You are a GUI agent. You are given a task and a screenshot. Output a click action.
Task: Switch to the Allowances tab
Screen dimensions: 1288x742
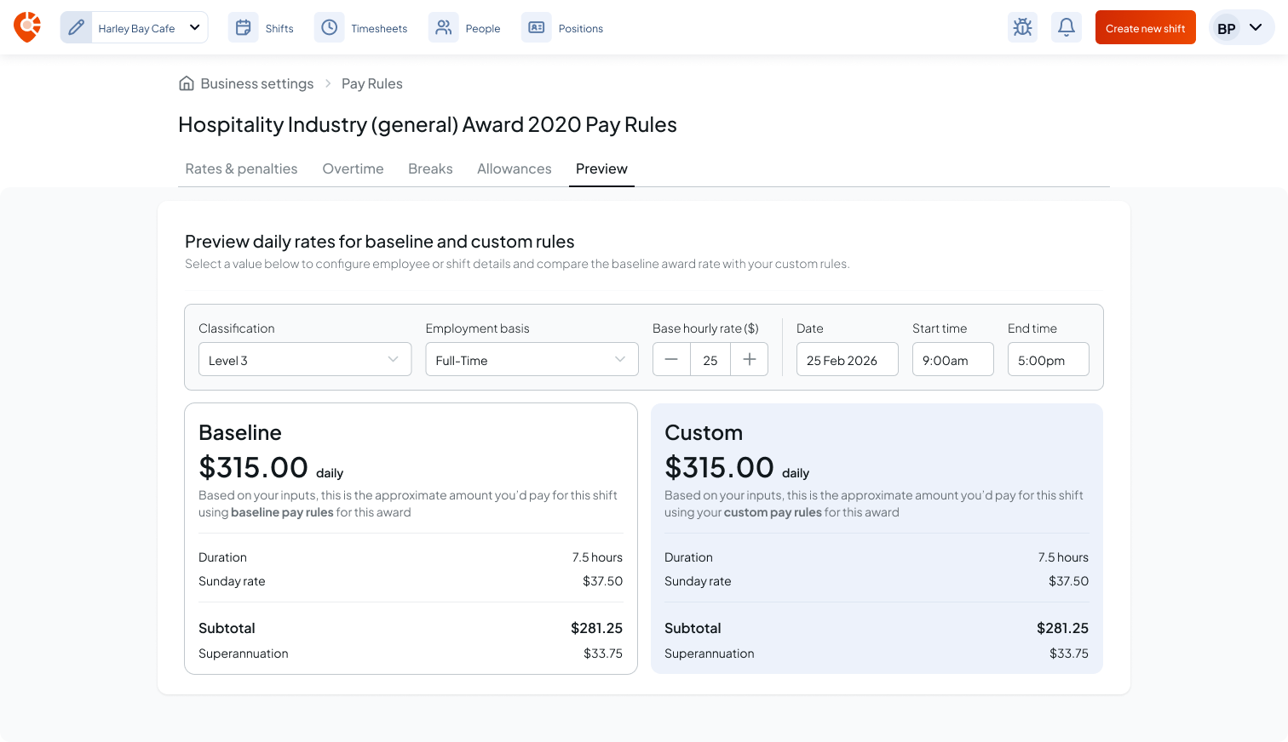(514, 168)
